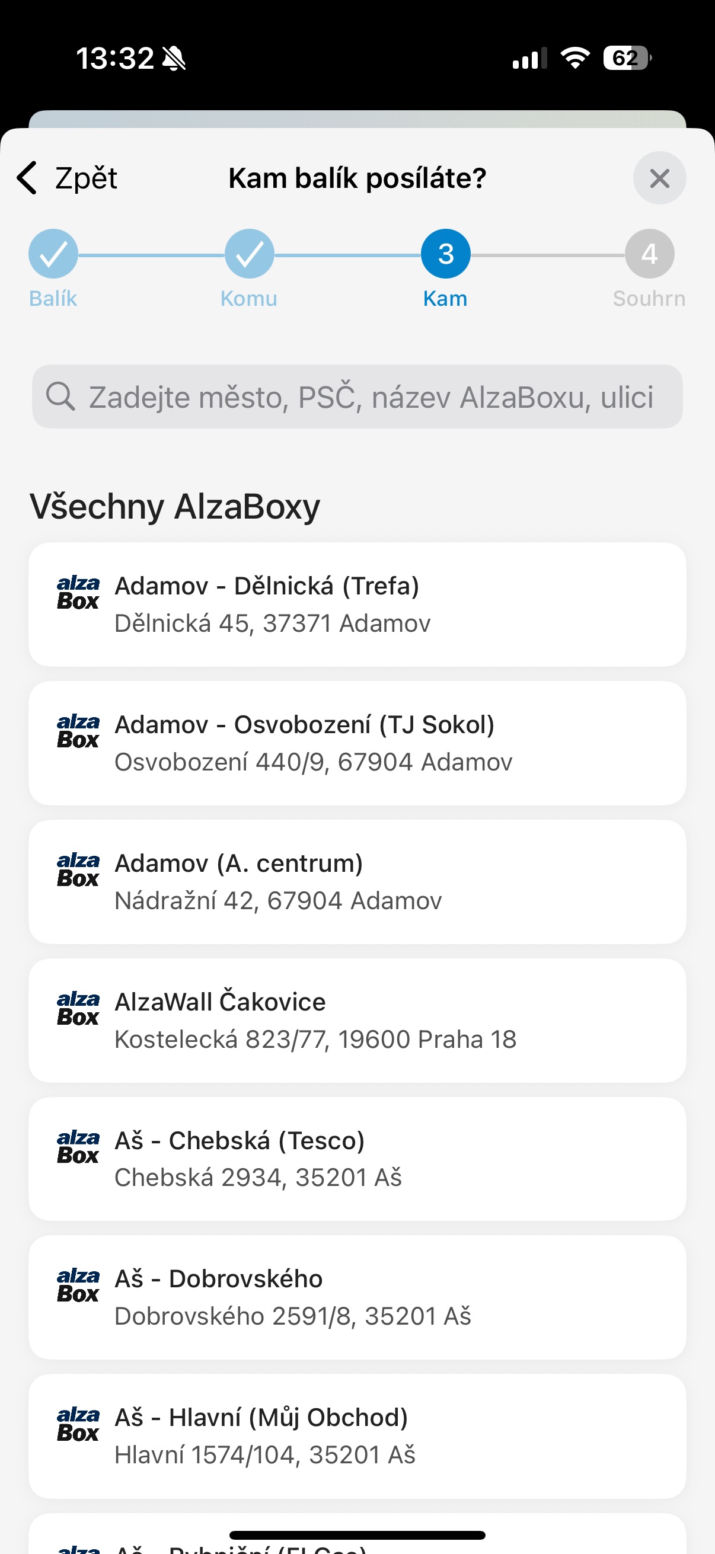Select the Kostelecká 823/77 Praha 18 address
This screenshot has height=1554, width=715.
click(x=315, y=1040)
